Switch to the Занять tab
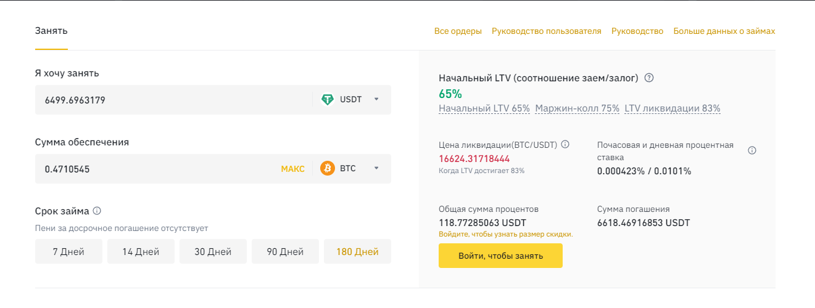The image size is (815, 308). click(x=51, y=31)
